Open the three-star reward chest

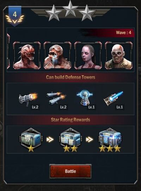pos(110,140)
